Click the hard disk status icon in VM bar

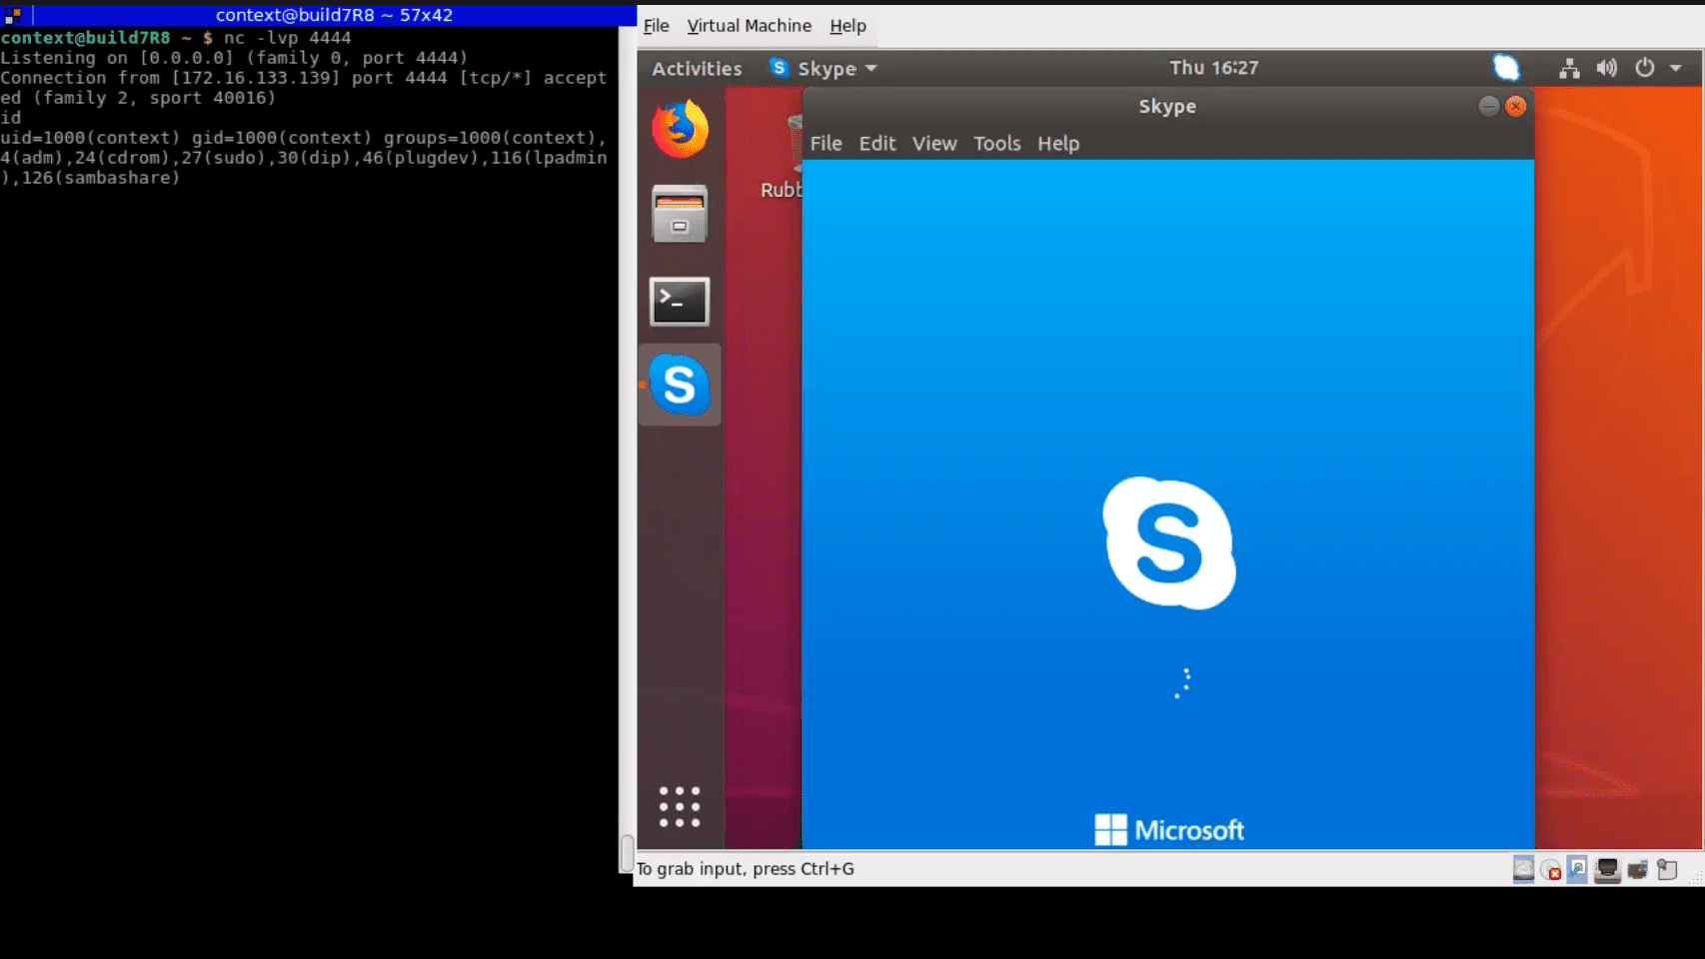tap(1523, 869)
